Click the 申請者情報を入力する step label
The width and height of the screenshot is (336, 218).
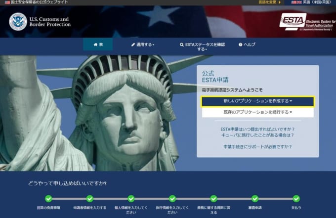tap(90, 208)
